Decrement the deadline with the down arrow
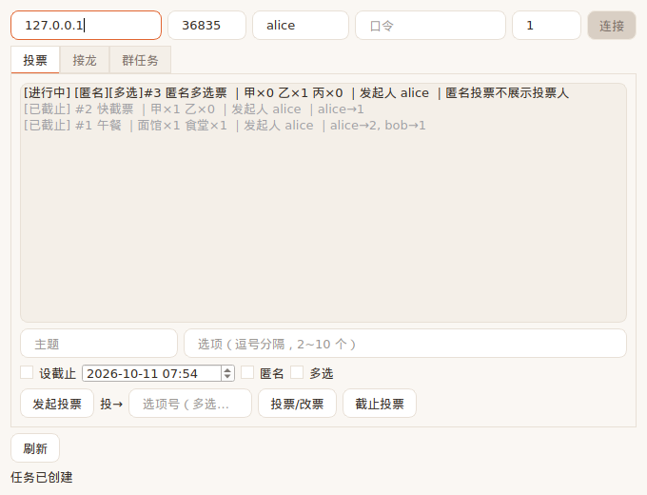This screenshot has width=647, height=495. coord(227,377)
